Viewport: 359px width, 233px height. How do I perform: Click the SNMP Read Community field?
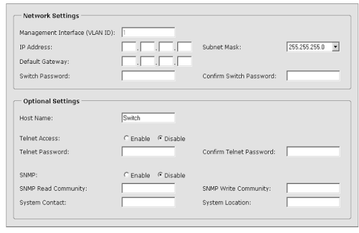click(x=148, y=188)
